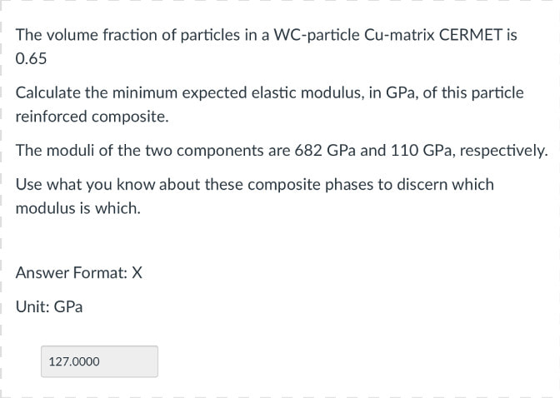Click the word 'Calculate' in the question
Screen dimensions: 560x398
pyautogui.click(x=48, y=92)
